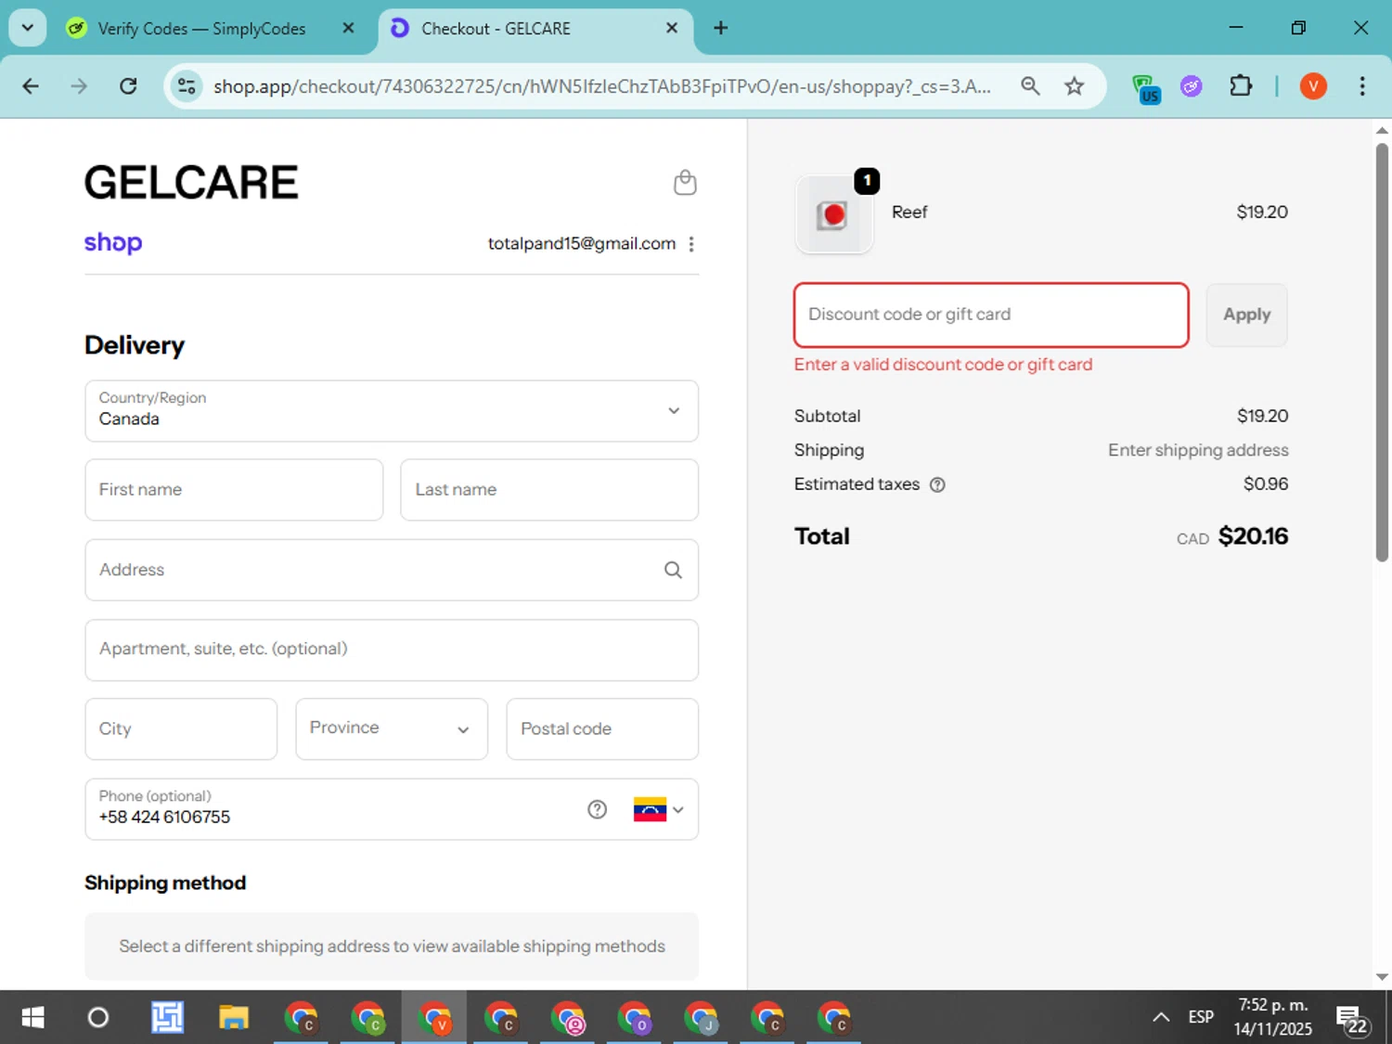Open account options menu next to email
Screen dimensions: 1392x1044
click(x=691, y=244)
